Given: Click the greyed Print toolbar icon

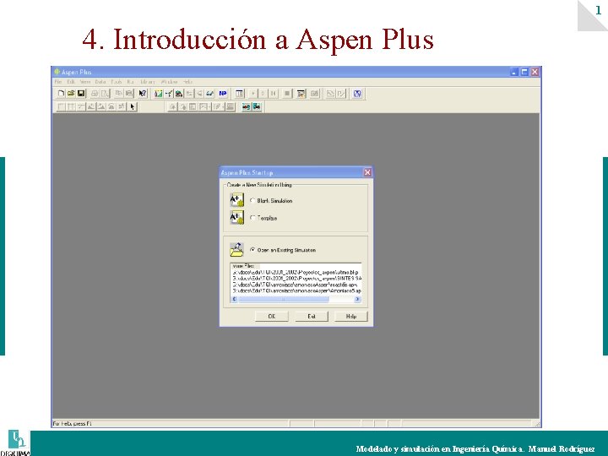Looking at the screenshot, I should click(95, 94).
